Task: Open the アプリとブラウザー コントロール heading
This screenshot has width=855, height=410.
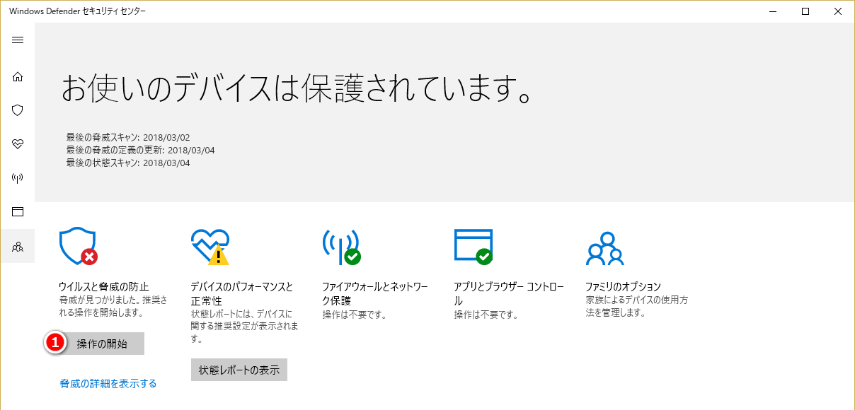Action: (x=509, y=293)
